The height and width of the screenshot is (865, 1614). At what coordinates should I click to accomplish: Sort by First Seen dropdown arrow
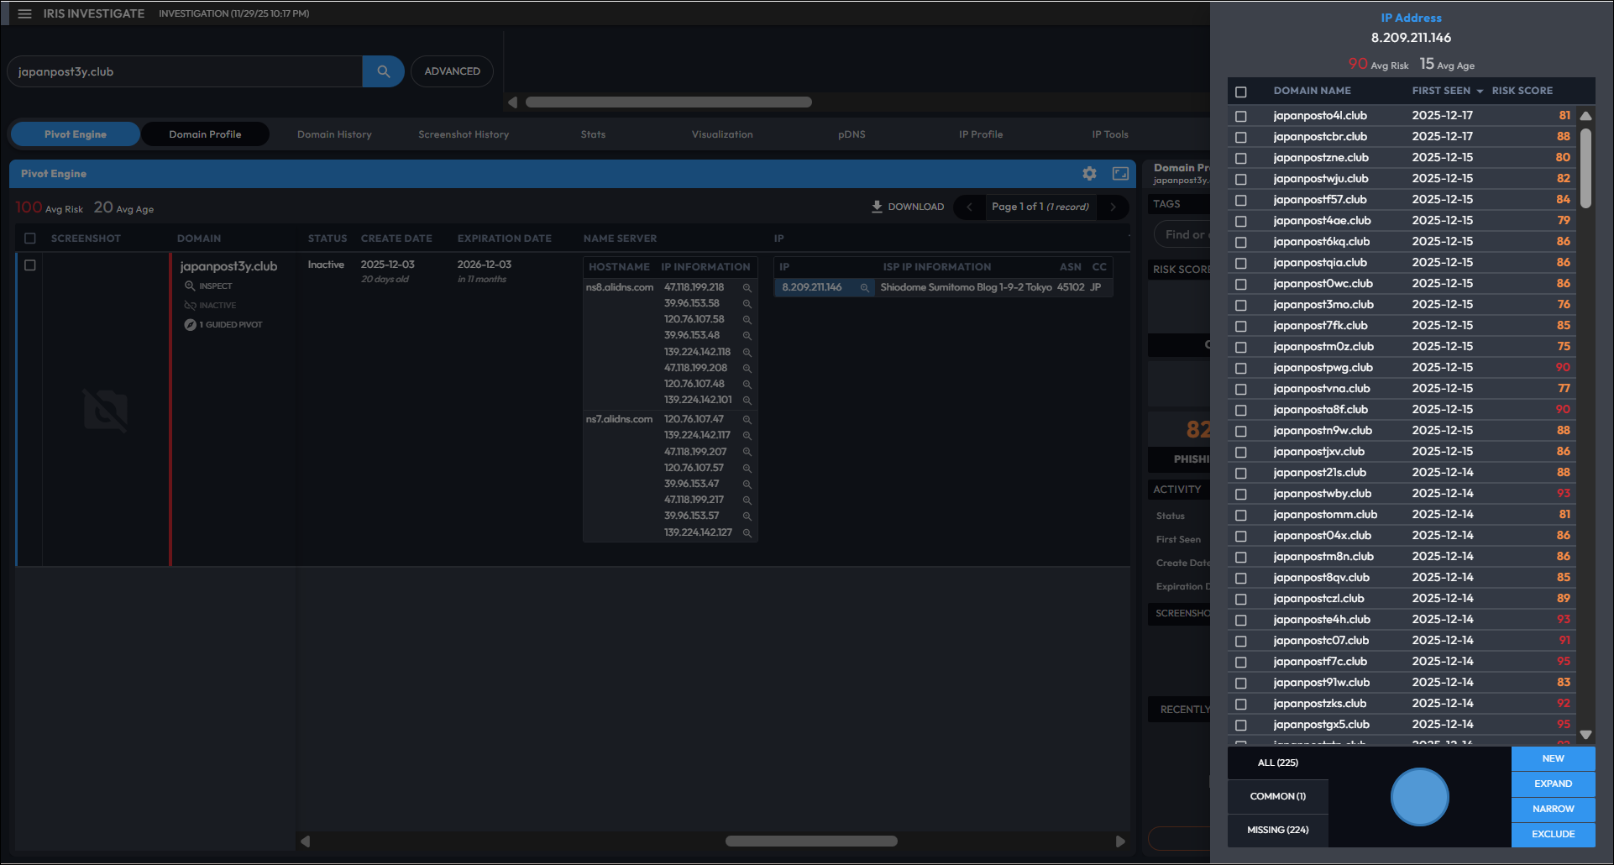tap(1480, 92)
